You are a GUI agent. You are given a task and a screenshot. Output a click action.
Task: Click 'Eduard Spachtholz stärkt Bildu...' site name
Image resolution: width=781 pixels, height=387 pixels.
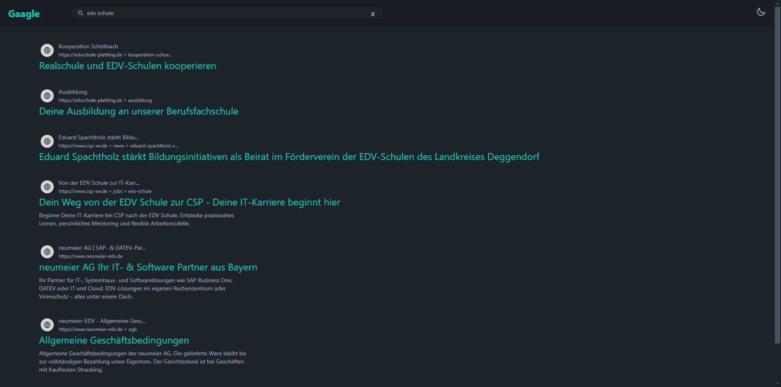[98, 138]
